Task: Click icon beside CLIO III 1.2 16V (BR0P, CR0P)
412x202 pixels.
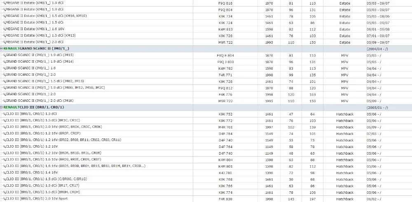Action: tap(4, 134)
